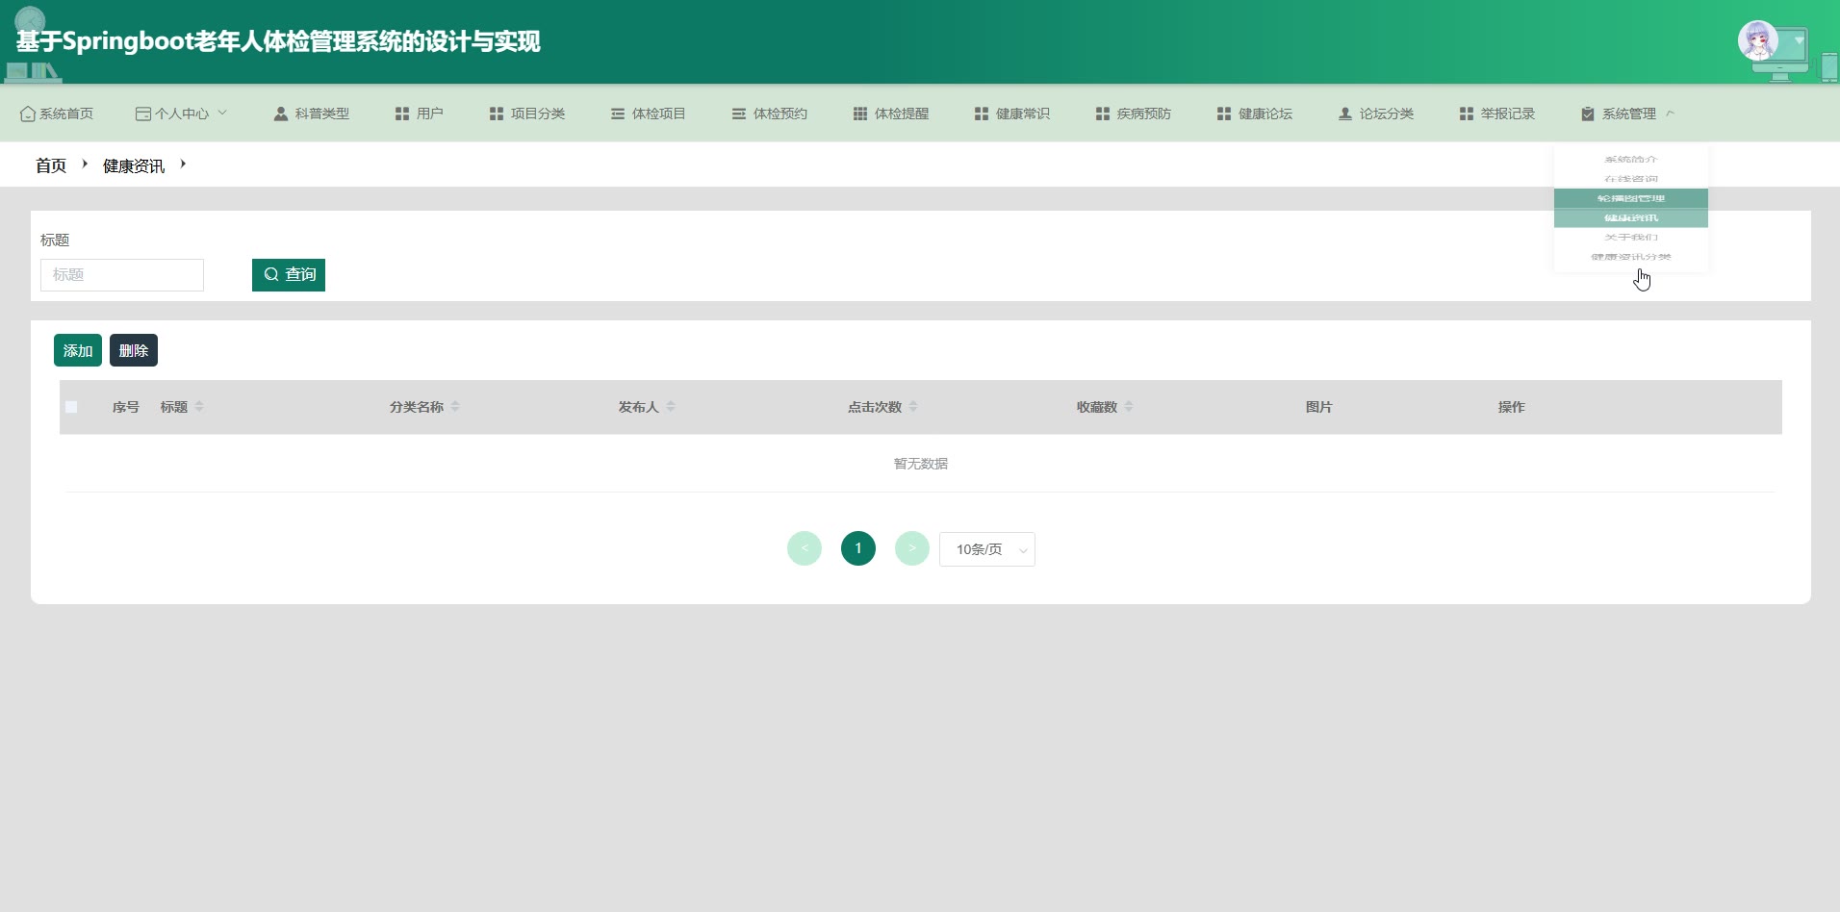
Task: Click the user avatar in header
Action: (1757, 41)
